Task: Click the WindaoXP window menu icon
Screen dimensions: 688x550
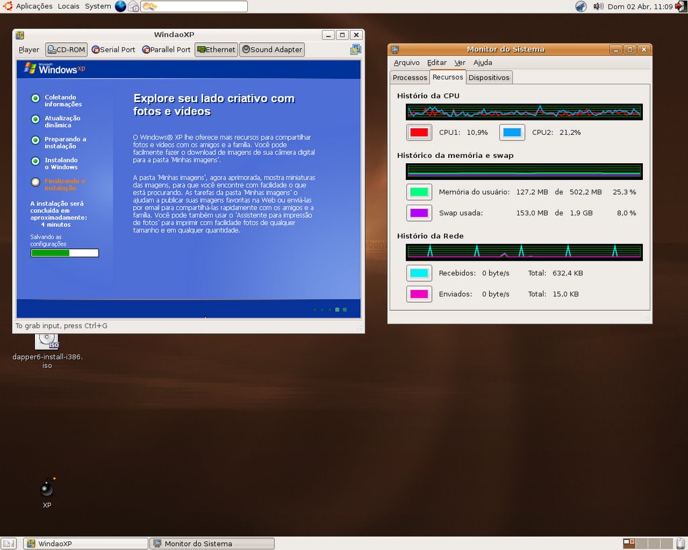Action: [x=19, y=35]
